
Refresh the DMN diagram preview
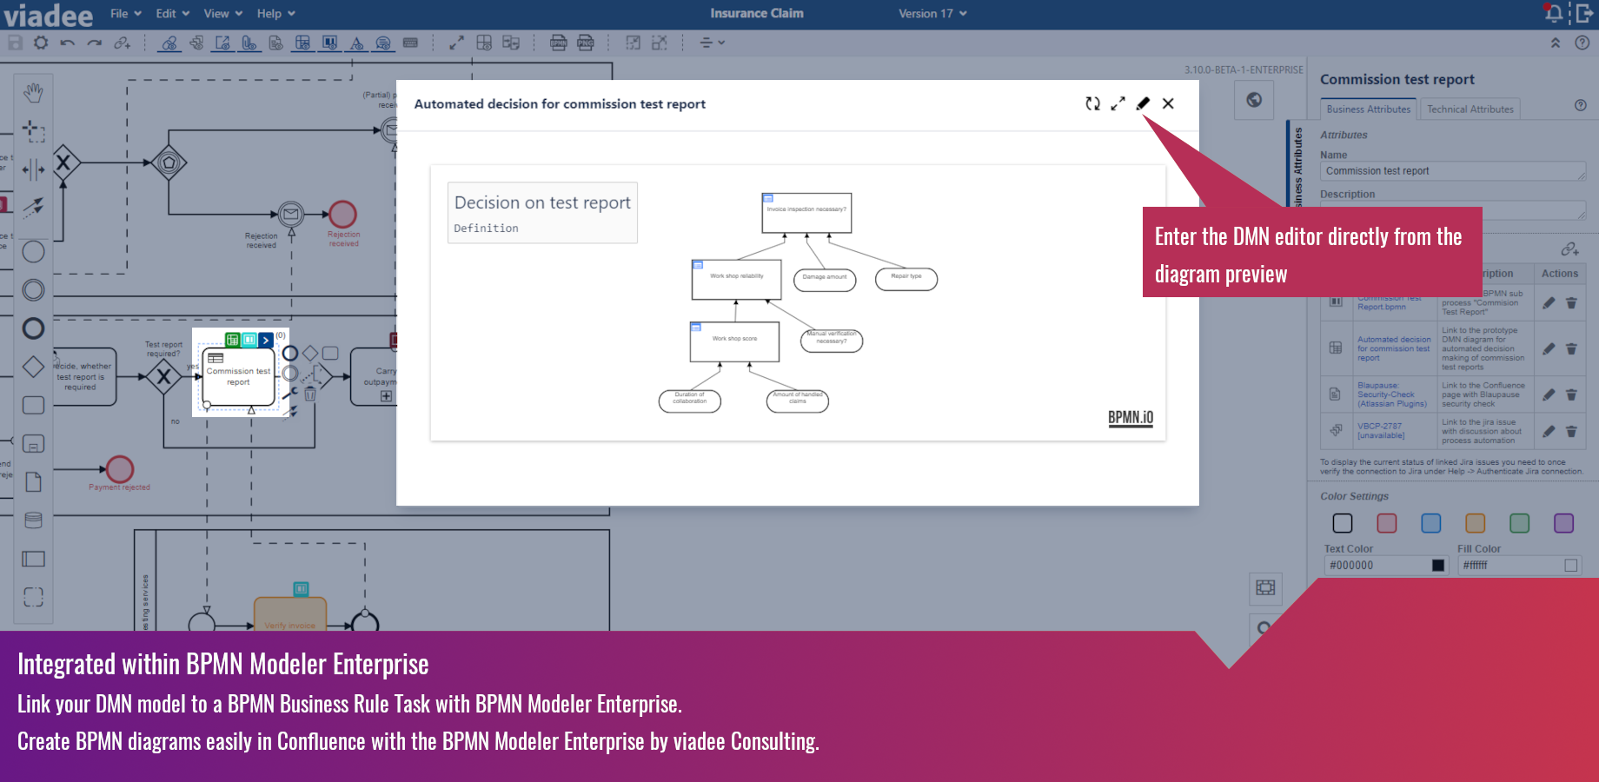pos(1092,103)
